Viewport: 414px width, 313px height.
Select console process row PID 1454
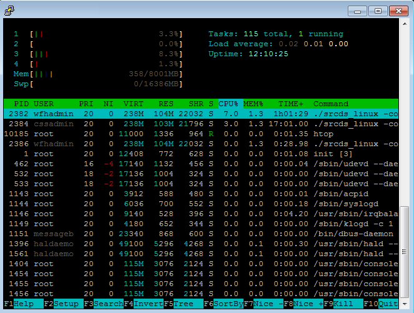(201, 274)
